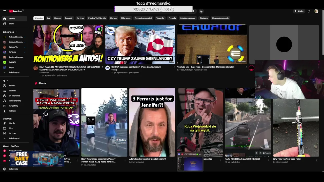The image size is (324, 182).
Task: Select the Gry filter chip
Action: pos(49,18)
